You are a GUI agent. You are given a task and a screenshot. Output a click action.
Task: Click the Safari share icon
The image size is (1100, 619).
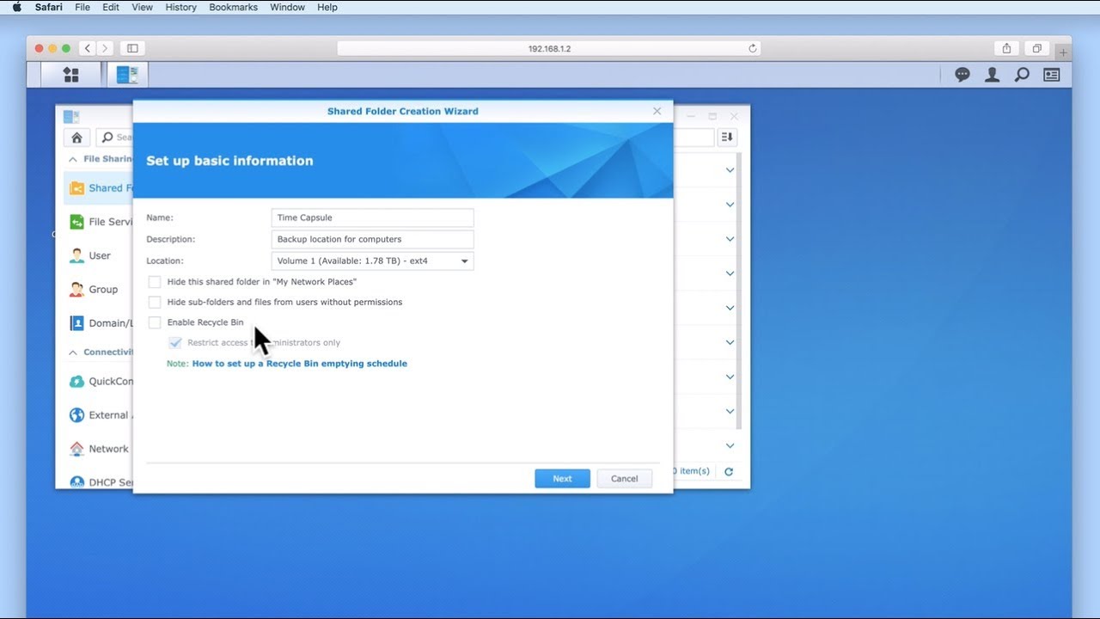pyautogui.click(x=1006, y=48)
